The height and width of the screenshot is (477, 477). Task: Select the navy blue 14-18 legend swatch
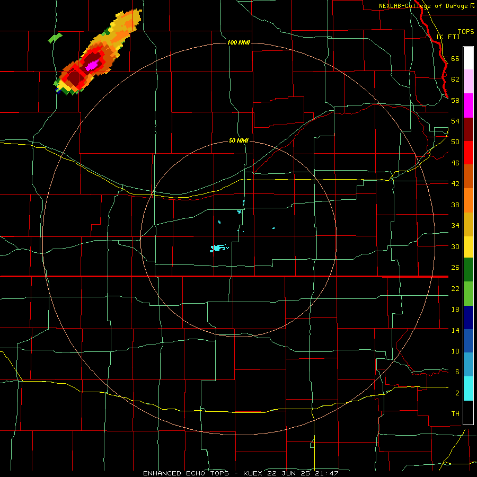click(x=468, y=317)
